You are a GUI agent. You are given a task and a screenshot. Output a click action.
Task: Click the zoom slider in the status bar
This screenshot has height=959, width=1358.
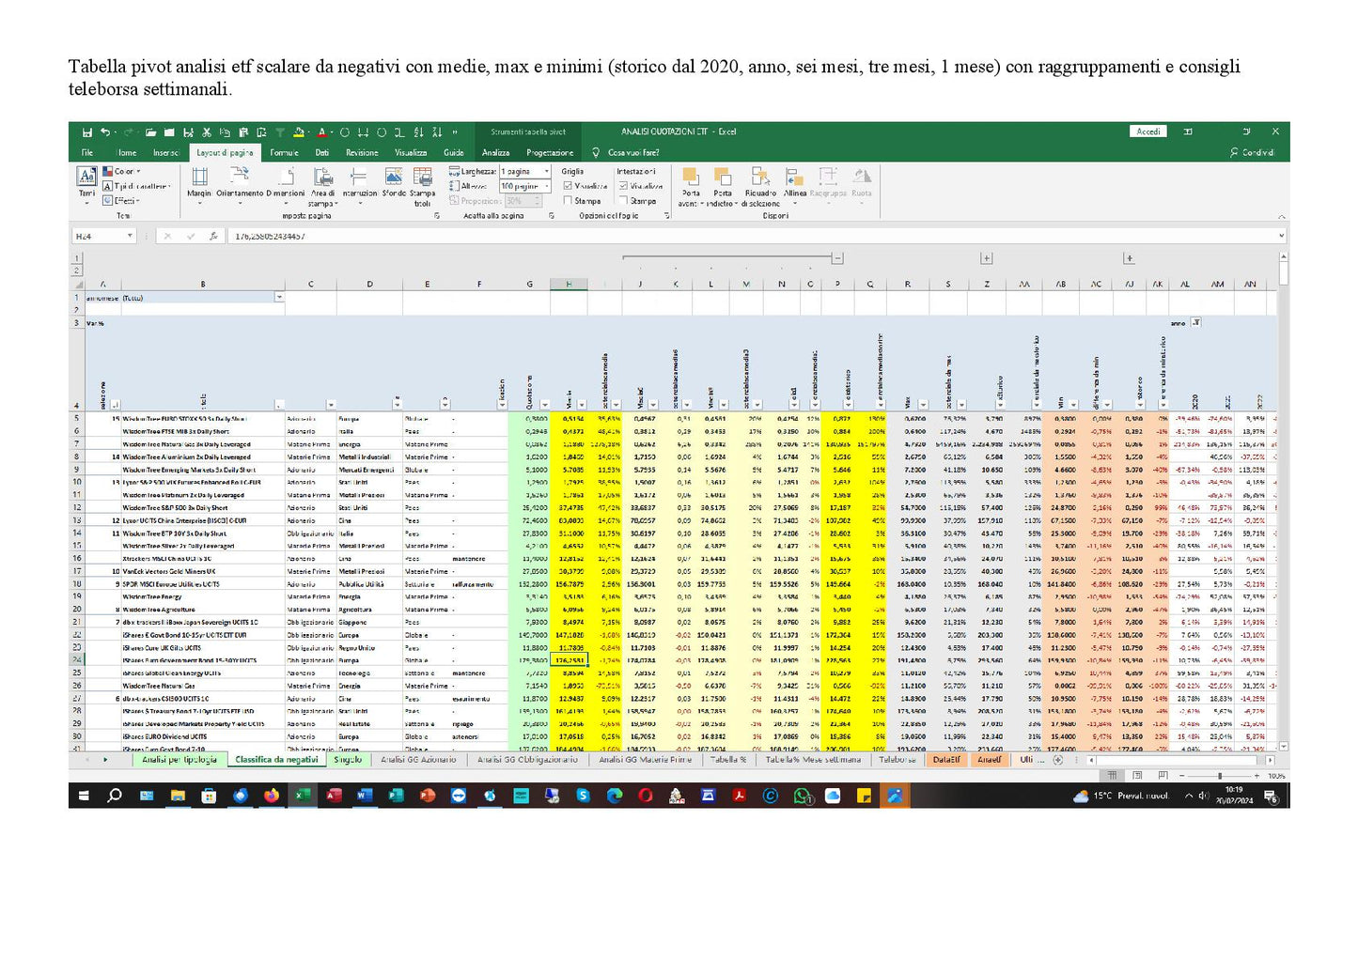tap(1220, 776)
